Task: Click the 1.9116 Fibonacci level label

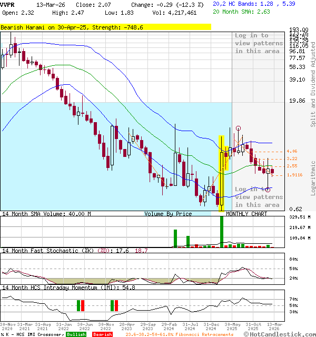Action: [294, 175]
